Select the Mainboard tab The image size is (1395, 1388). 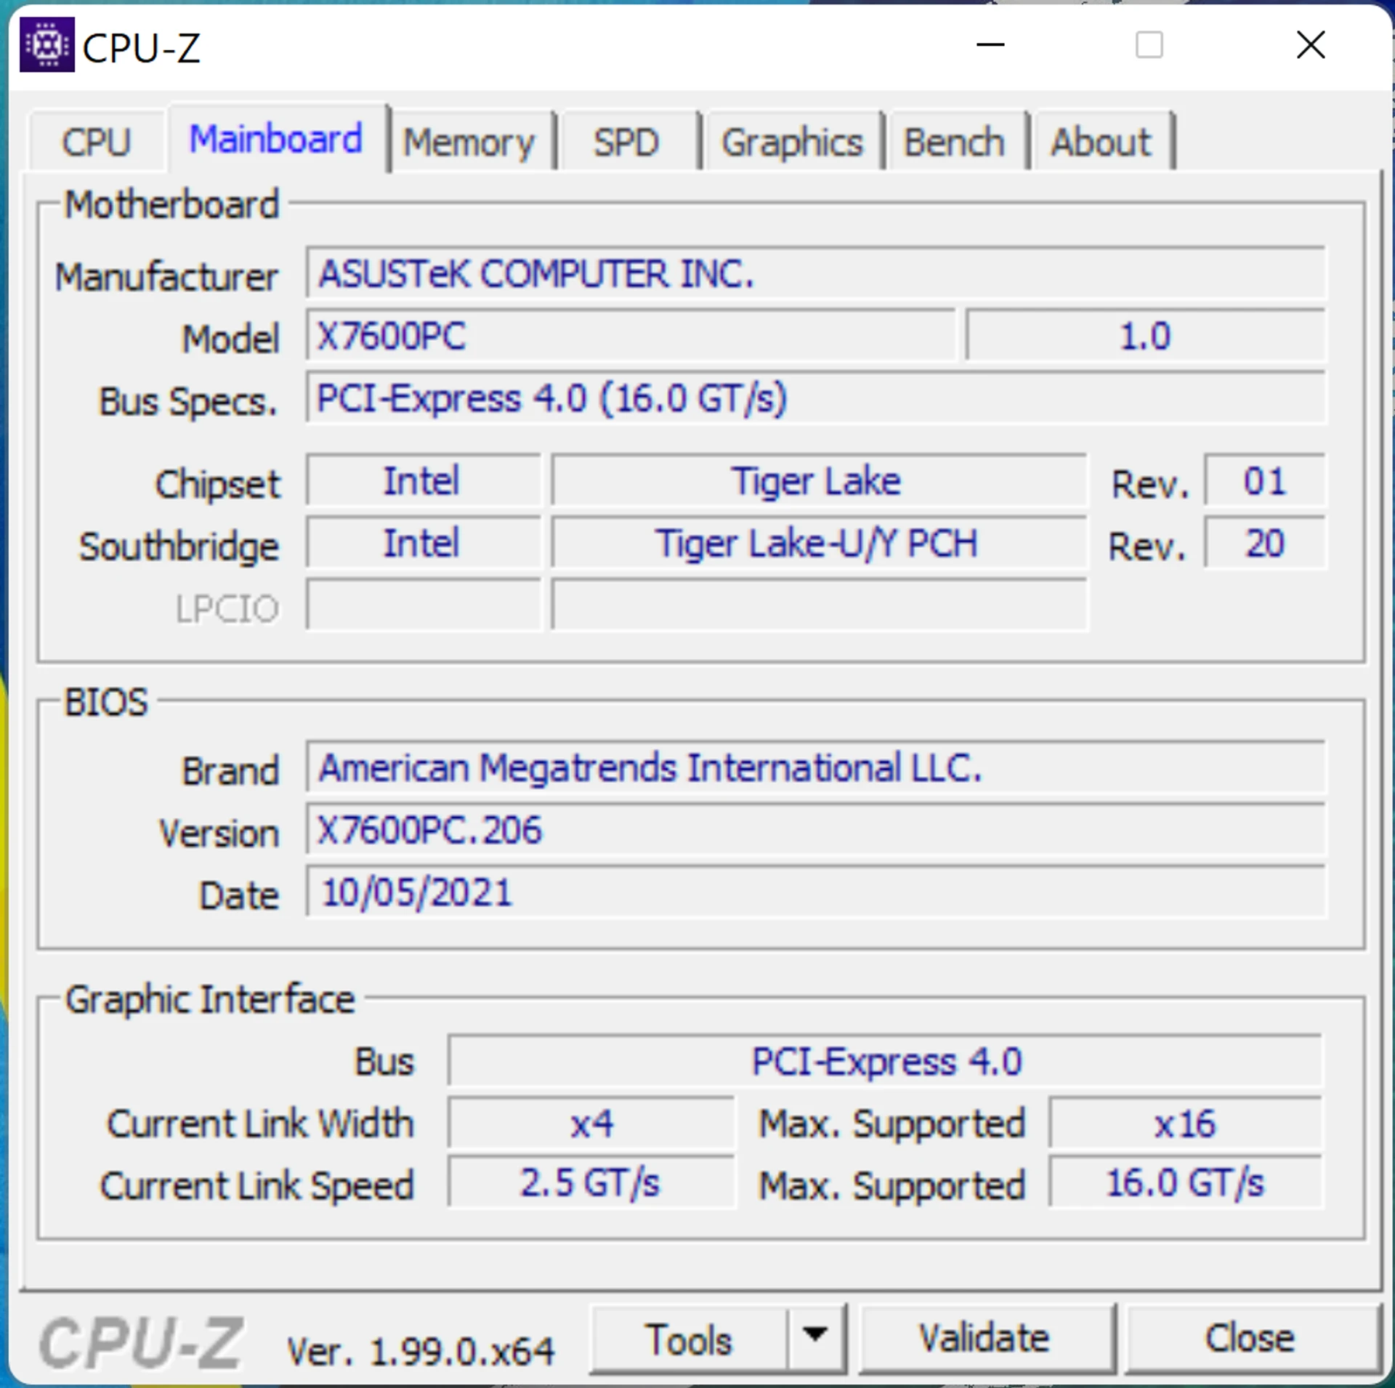(x=276, y=138)
